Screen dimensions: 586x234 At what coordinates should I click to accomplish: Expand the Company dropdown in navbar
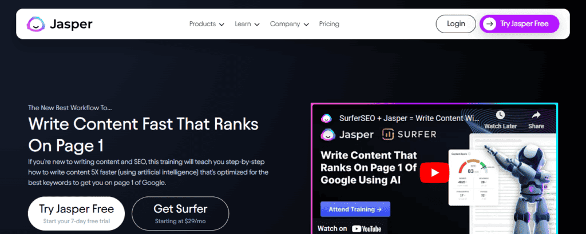pos(289,24)
